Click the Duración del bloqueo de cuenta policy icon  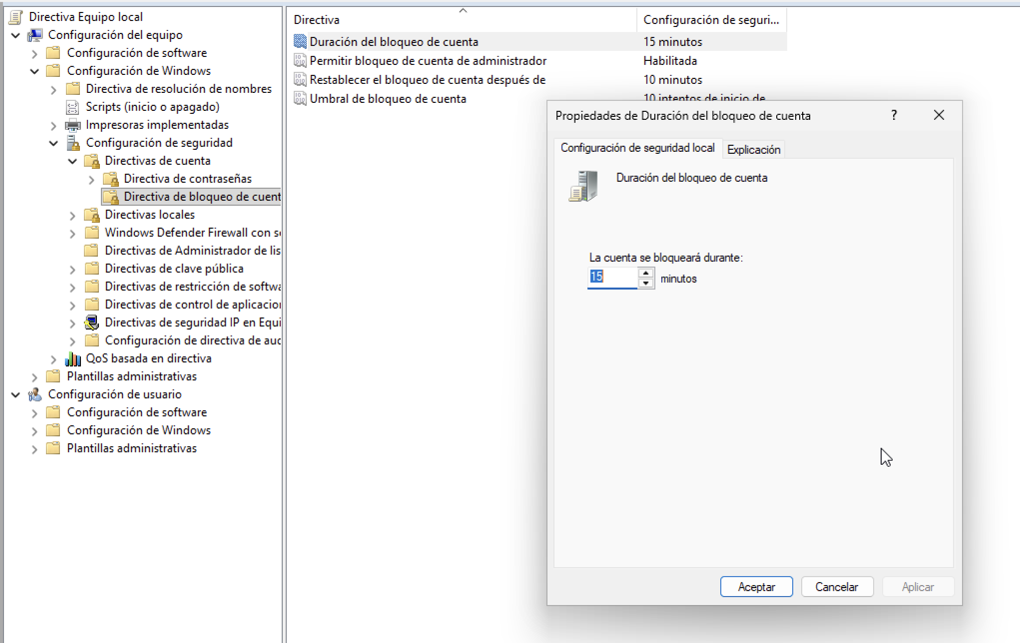[300, 41]
